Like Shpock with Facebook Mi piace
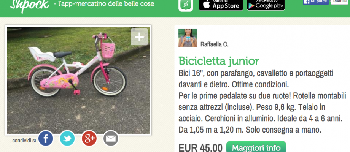The image size is (350, 152). (x=316, y=2)
